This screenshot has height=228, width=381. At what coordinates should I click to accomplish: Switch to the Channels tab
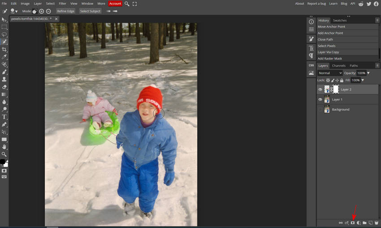click(339, 65)
